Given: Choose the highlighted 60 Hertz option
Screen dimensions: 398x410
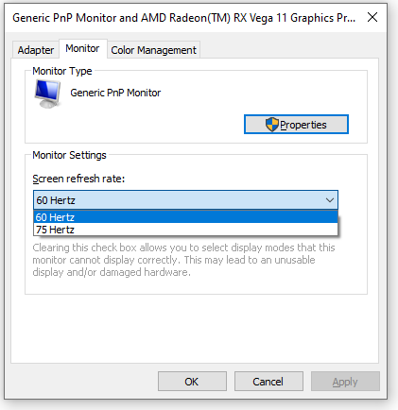Looking at the screenshot, I should tap(185, 217).
